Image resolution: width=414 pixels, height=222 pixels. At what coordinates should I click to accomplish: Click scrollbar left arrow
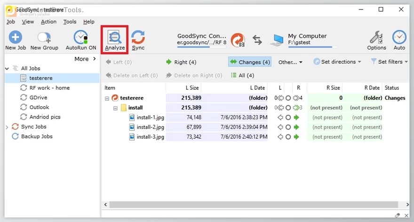(x=105, y=205)
